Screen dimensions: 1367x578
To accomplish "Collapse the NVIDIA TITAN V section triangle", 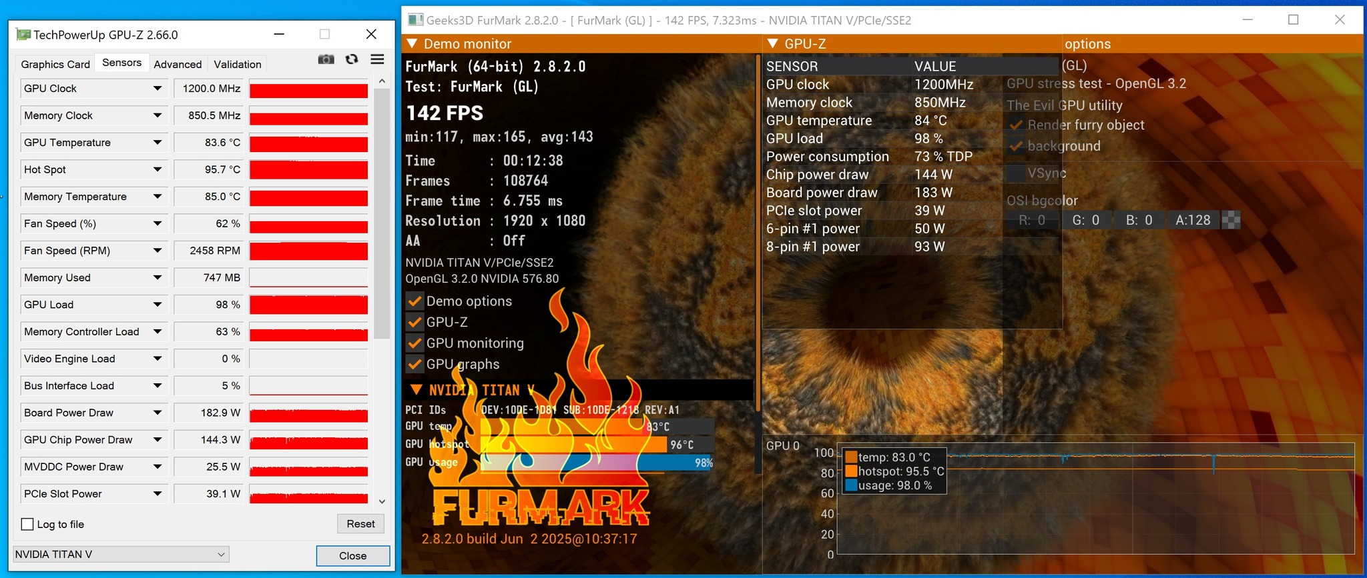I will tap(416, 390).
